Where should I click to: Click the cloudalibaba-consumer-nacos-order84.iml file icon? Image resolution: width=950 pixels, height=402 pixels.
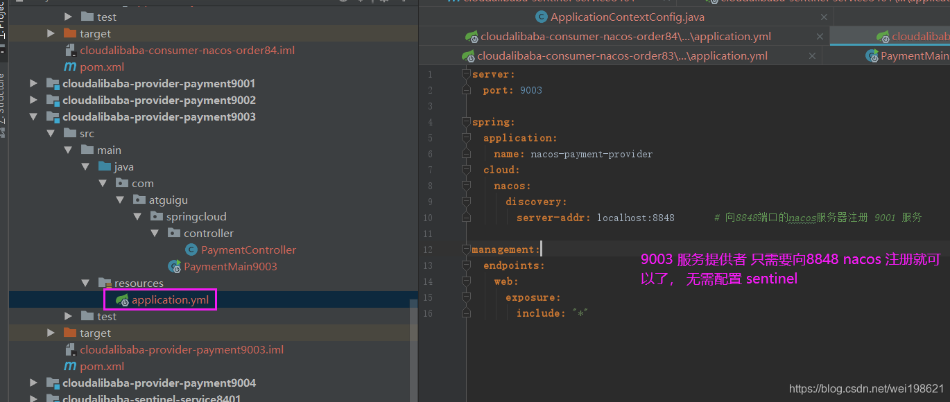coord(70,51)
